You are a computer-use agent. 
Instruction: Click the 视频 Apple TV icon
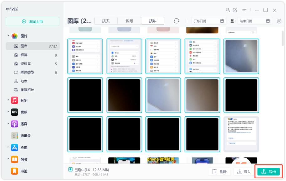pyautogui.click(x=14, y=112)
